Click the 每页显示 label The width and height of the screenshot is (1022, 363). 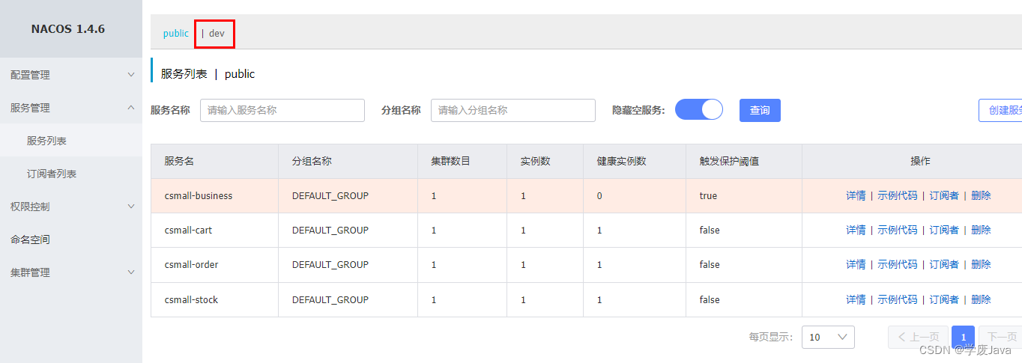point(771,338)
